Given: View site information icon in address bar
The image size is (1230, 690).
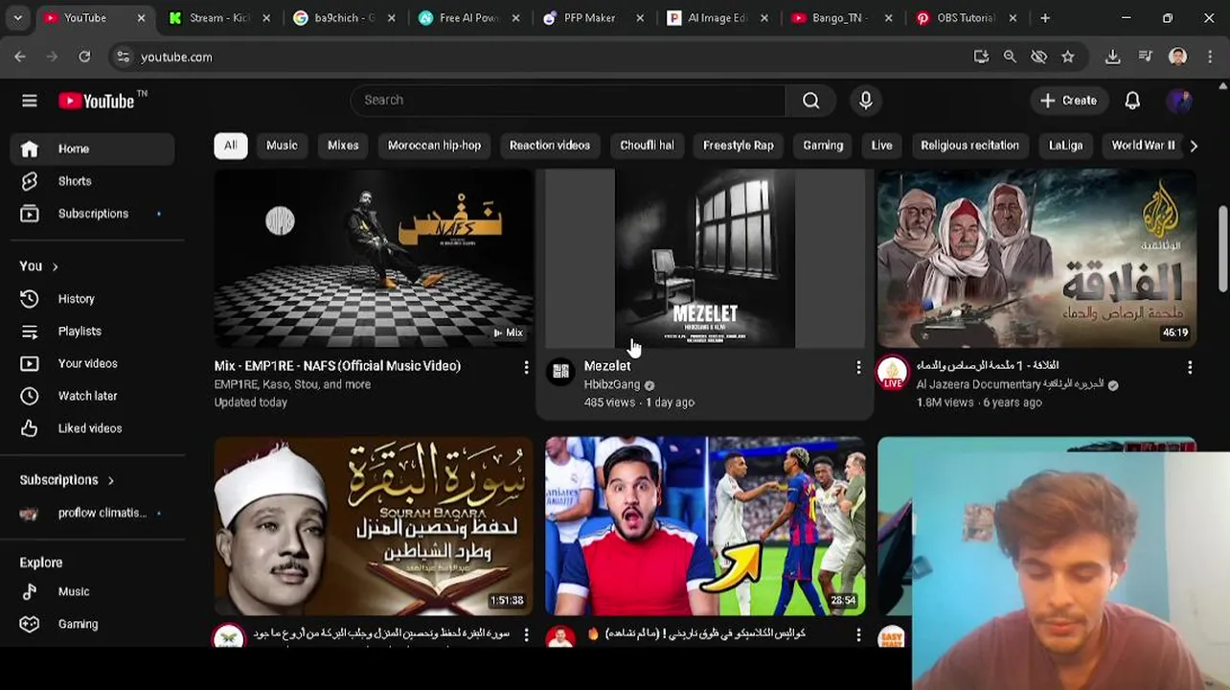Looking at the screenshot, I should 123,57.
